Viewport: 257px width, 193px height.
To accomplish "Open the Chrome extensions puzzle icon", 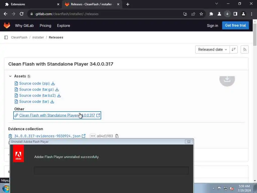I will (211, 14).
